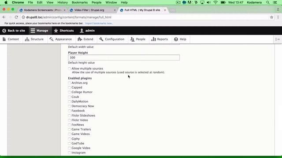Open Spotlight search icon
Screen dimensions: 282x158
268,2
